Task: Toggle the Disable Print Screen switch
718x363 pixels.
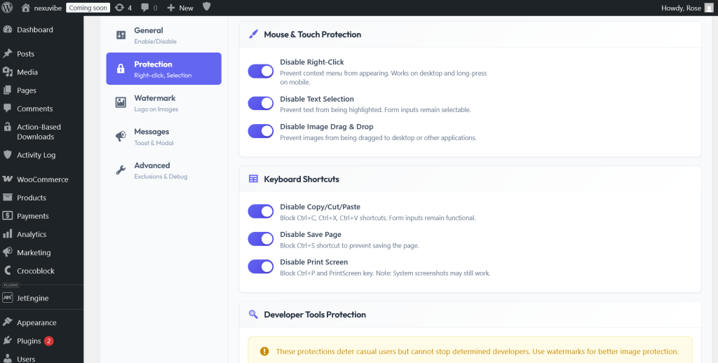Action: pyautogui.click(x=261, y=266)
